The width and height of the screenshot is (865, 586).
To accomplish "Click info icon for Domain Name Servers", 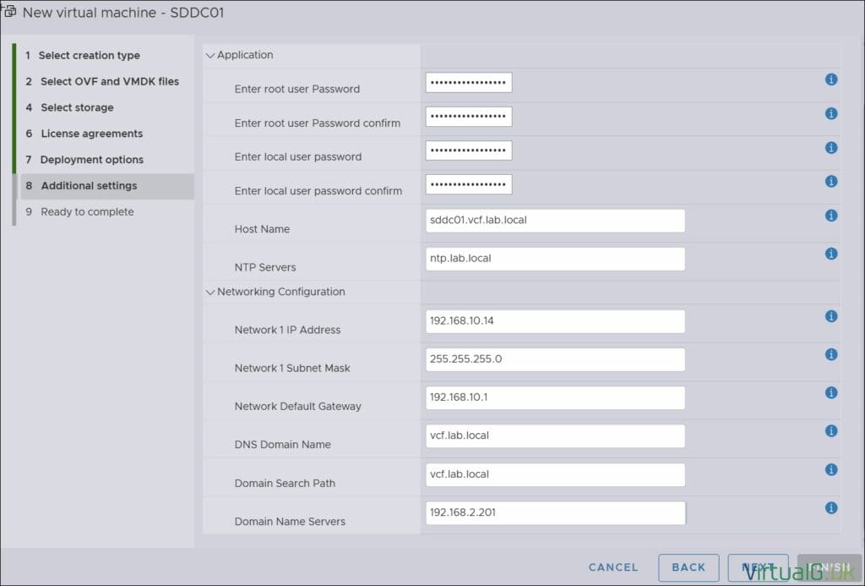I will click(831, 507).
